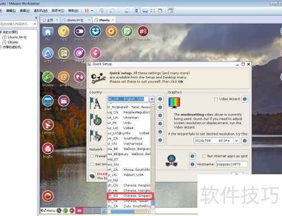
Task: Click VMware fullscreen mode toolbar icon
Action: [152, 11]
